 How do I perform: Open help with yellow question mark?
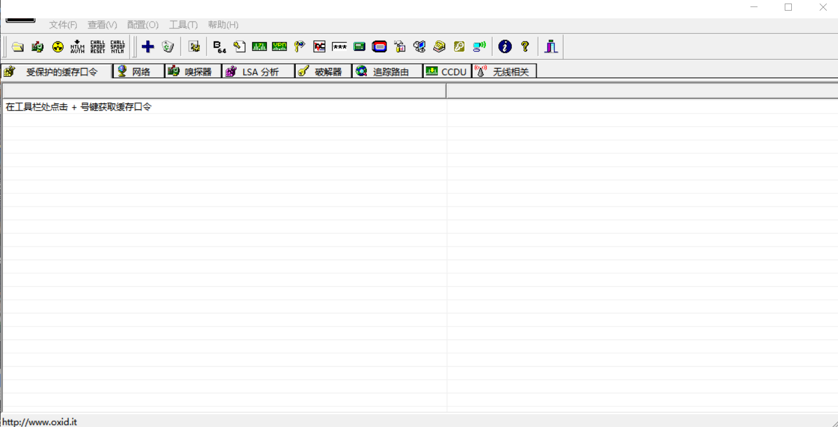click(525, 47)
